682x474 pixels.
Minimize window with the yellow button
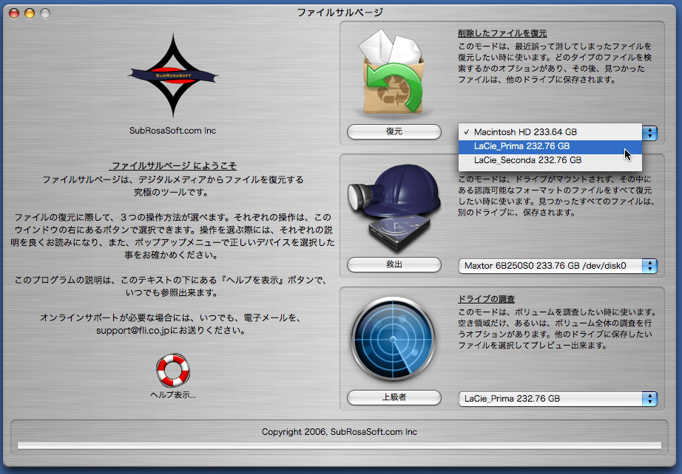pyautogui.click(x=30, y=13)
